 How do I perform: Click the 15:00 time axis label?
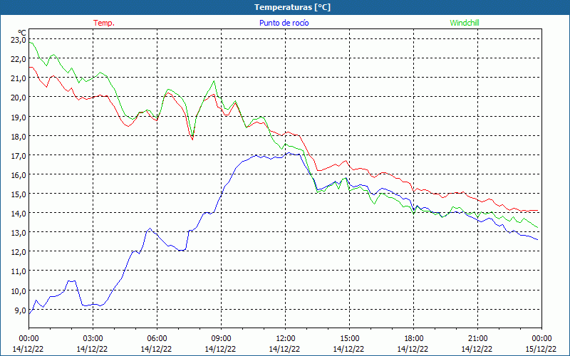click(349, 339)
